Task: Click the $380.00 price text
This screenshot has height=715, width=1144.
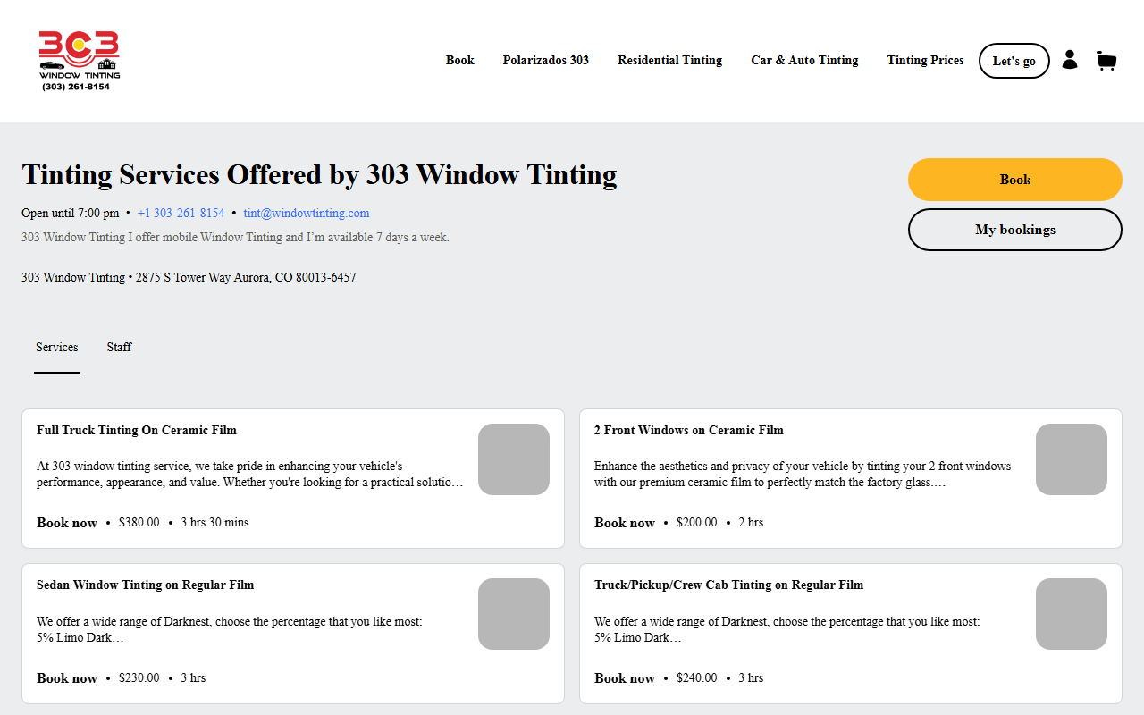Action: tap(139, 523)
